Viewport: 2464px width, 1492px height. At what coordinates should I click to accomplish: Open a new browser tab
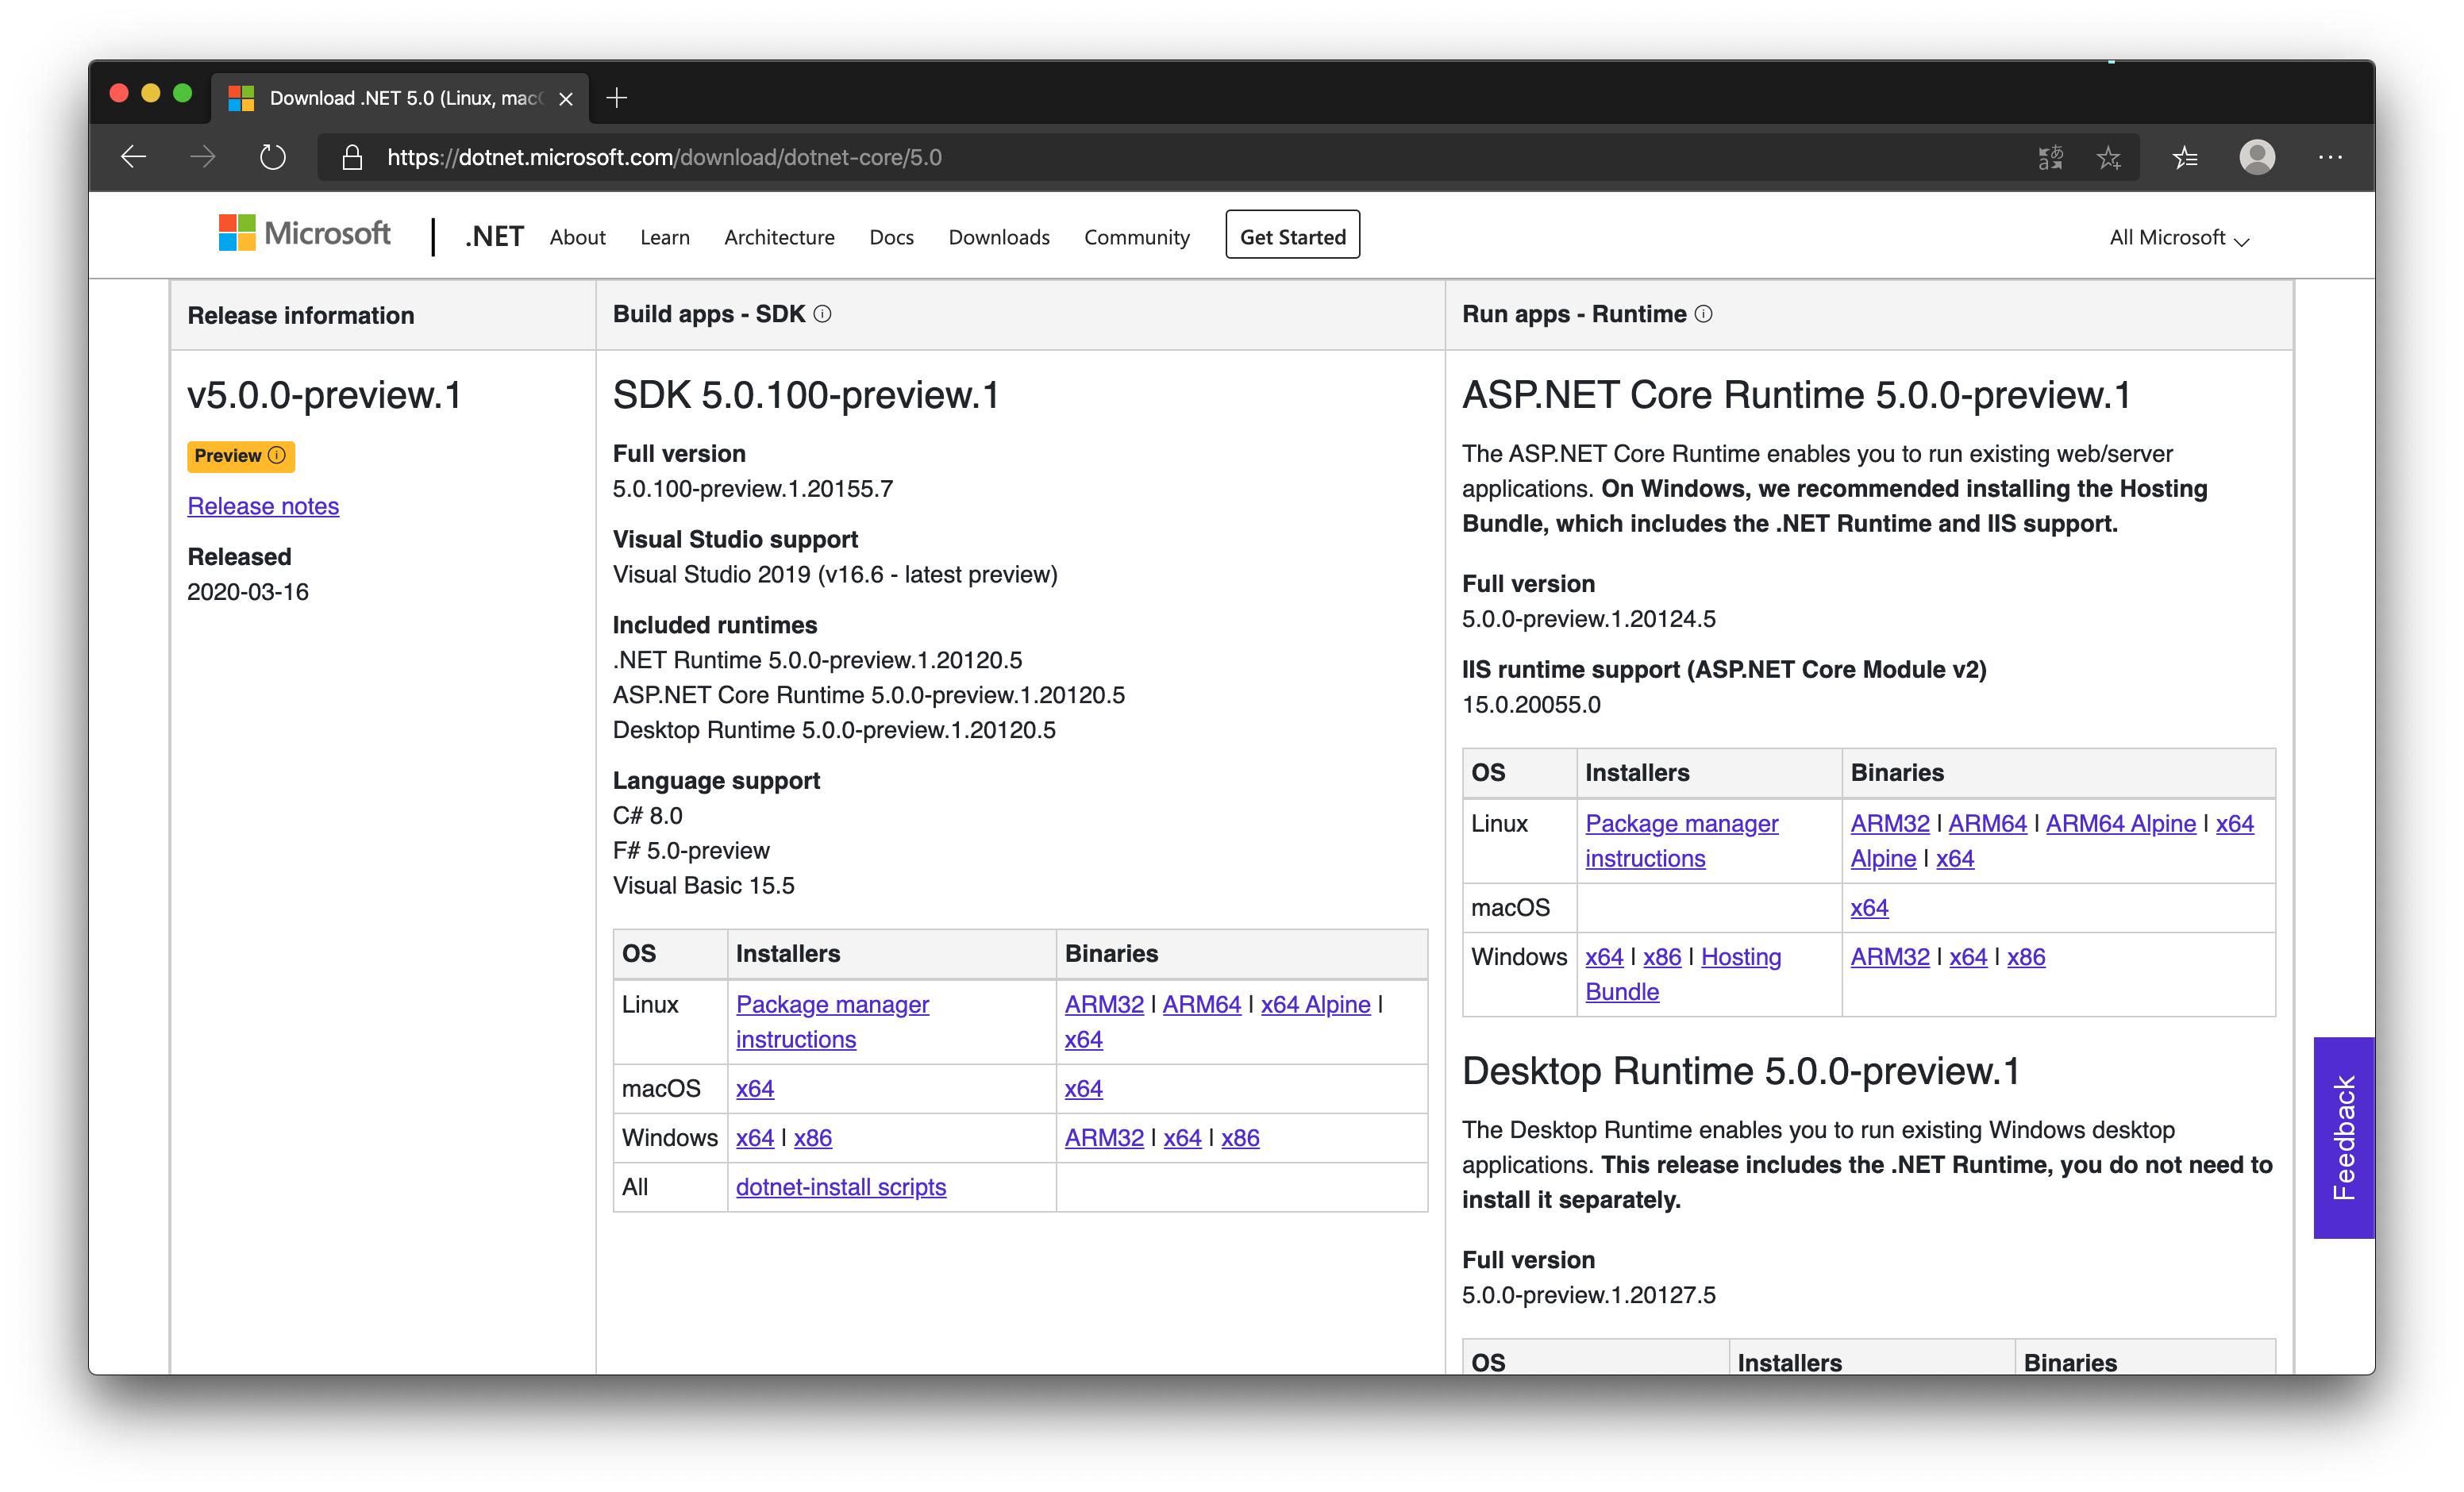[617, 97]
